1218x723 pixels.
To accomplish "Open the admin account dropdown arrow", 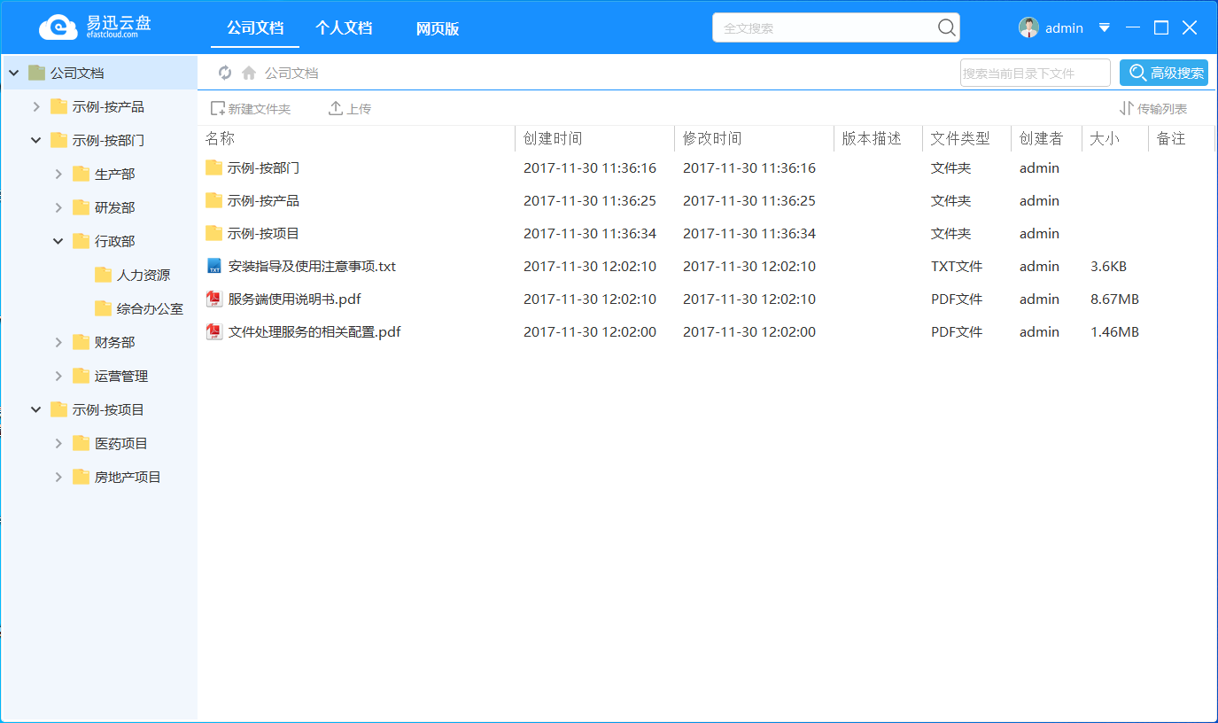I will [1104, 27].
